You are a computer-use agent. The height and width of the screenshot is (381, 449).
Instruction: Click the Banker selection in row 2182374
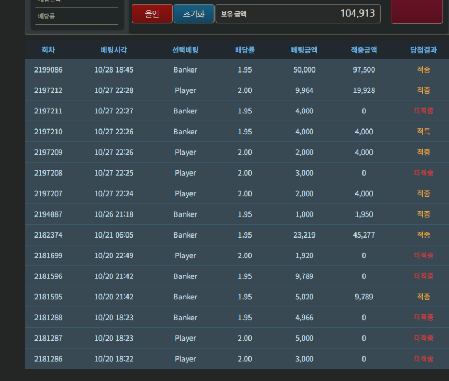pyautogui.click(x=186, y=235)
